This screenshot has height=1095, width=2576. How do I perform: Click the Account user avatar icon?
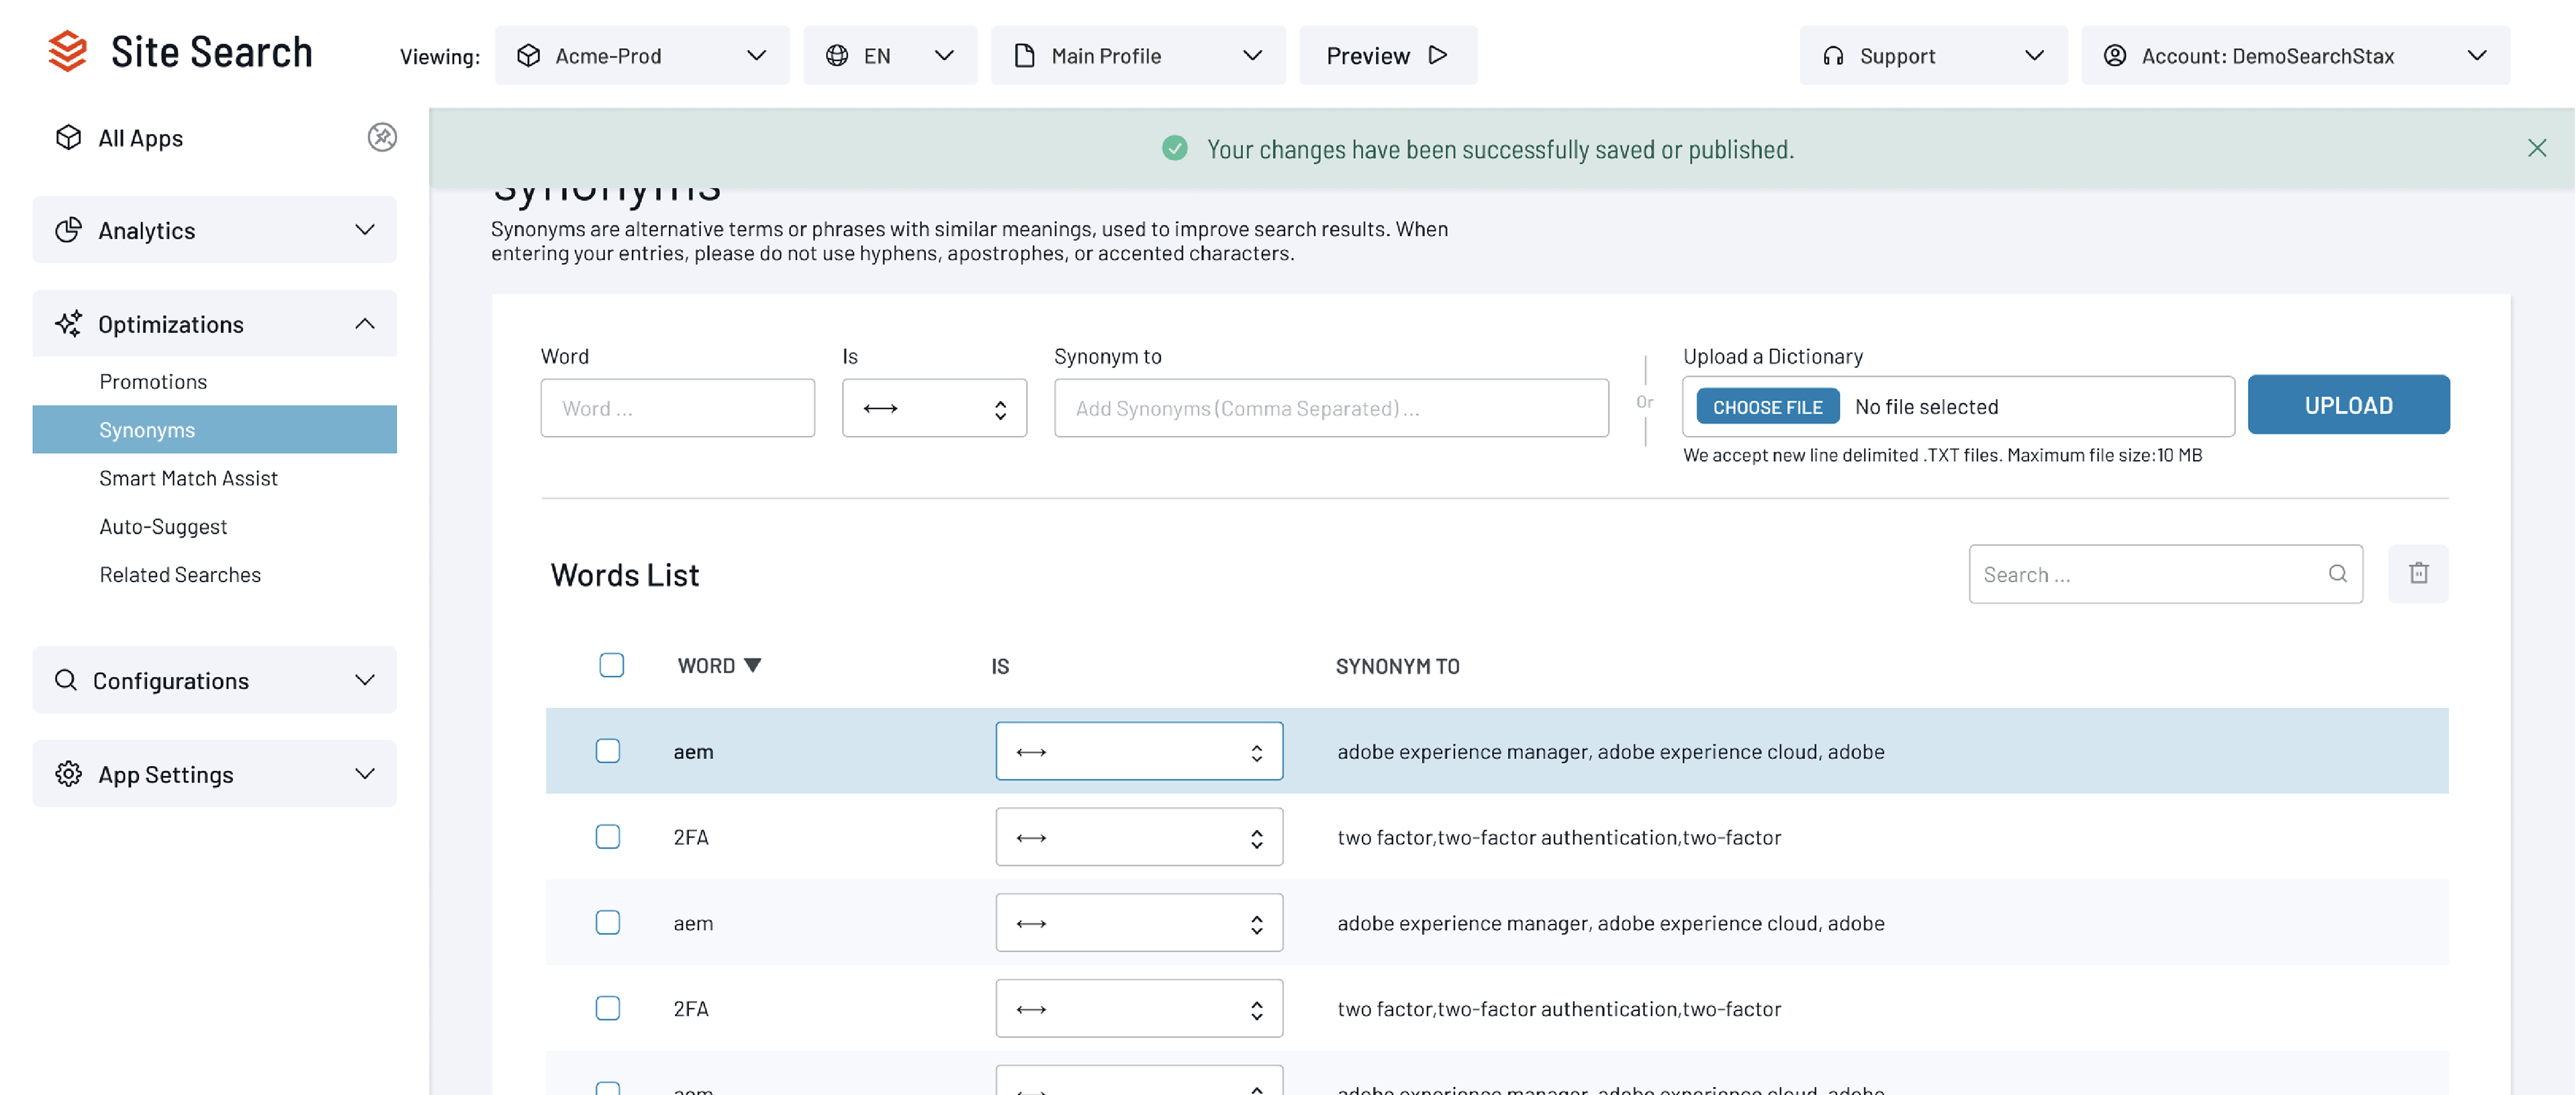click(x=2115, y=56)
